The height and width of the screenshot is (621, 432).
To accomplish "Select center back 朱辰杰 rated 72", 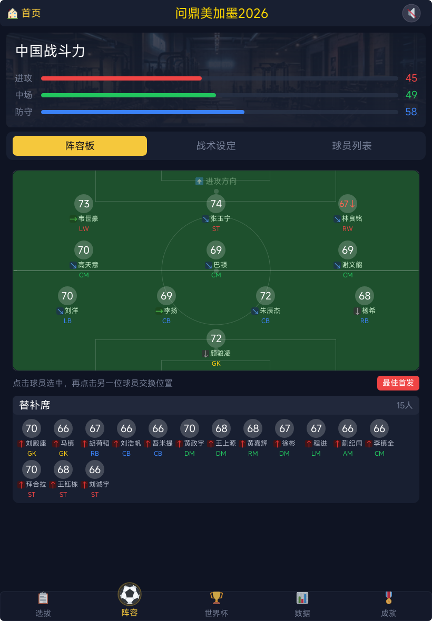I will click(x=265, y=305).
